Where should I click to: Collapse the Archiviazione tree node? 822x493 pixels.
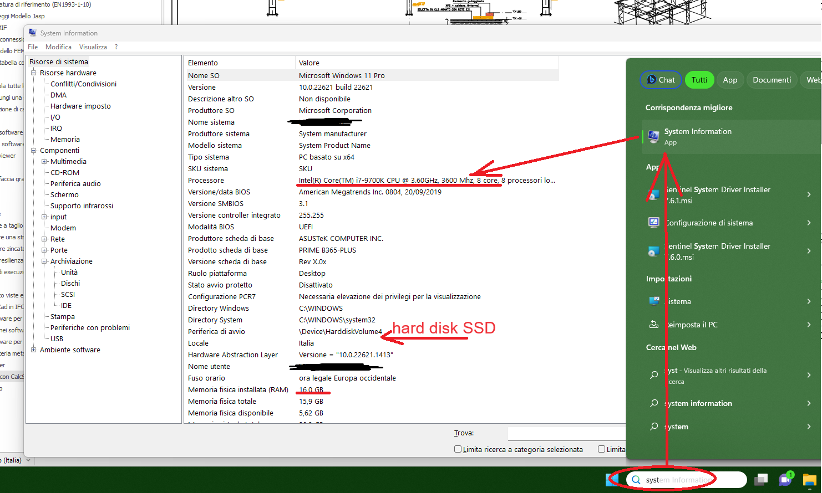pos(44,261)
